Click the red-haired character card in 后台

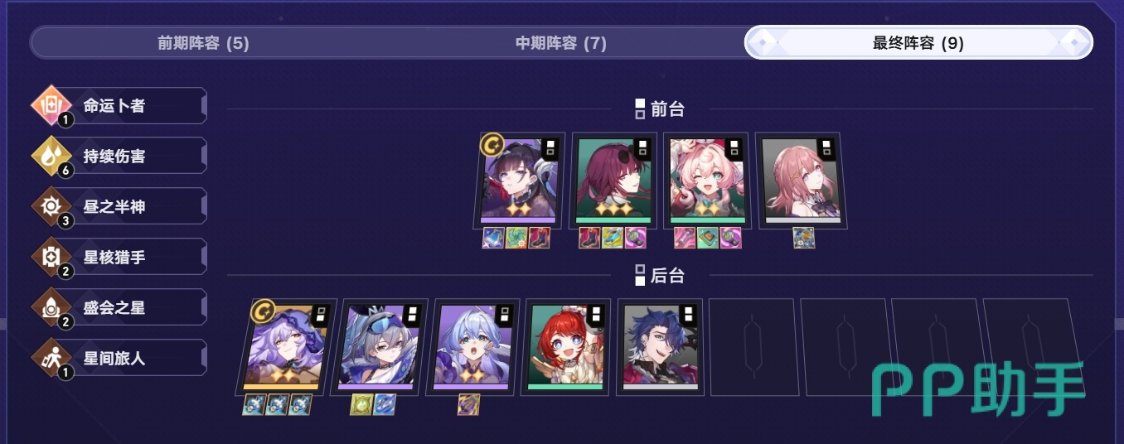coord(566,346)
